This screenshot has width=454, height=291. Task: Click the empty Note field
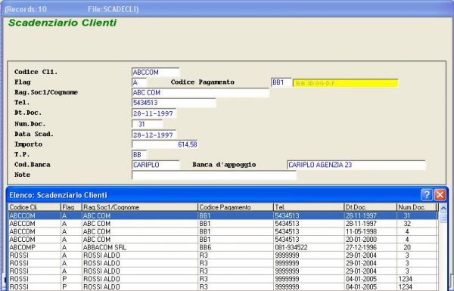214,175
